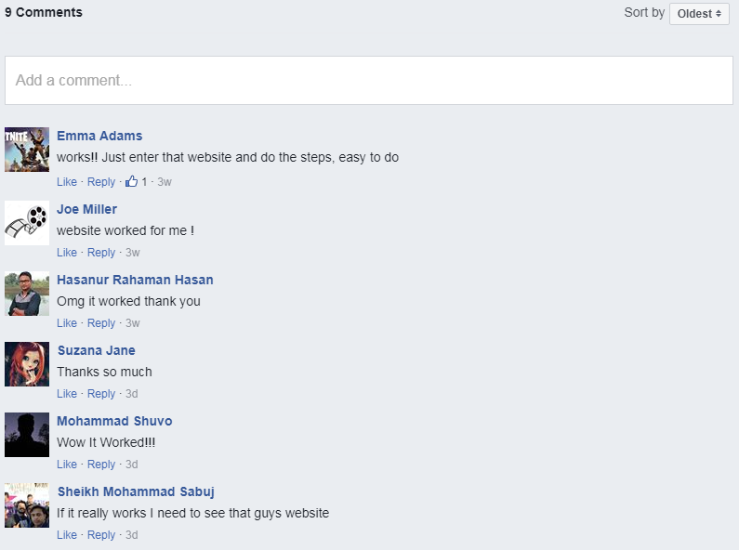
Task: Click the Suzana Jane name link
Action: point(96,350)
